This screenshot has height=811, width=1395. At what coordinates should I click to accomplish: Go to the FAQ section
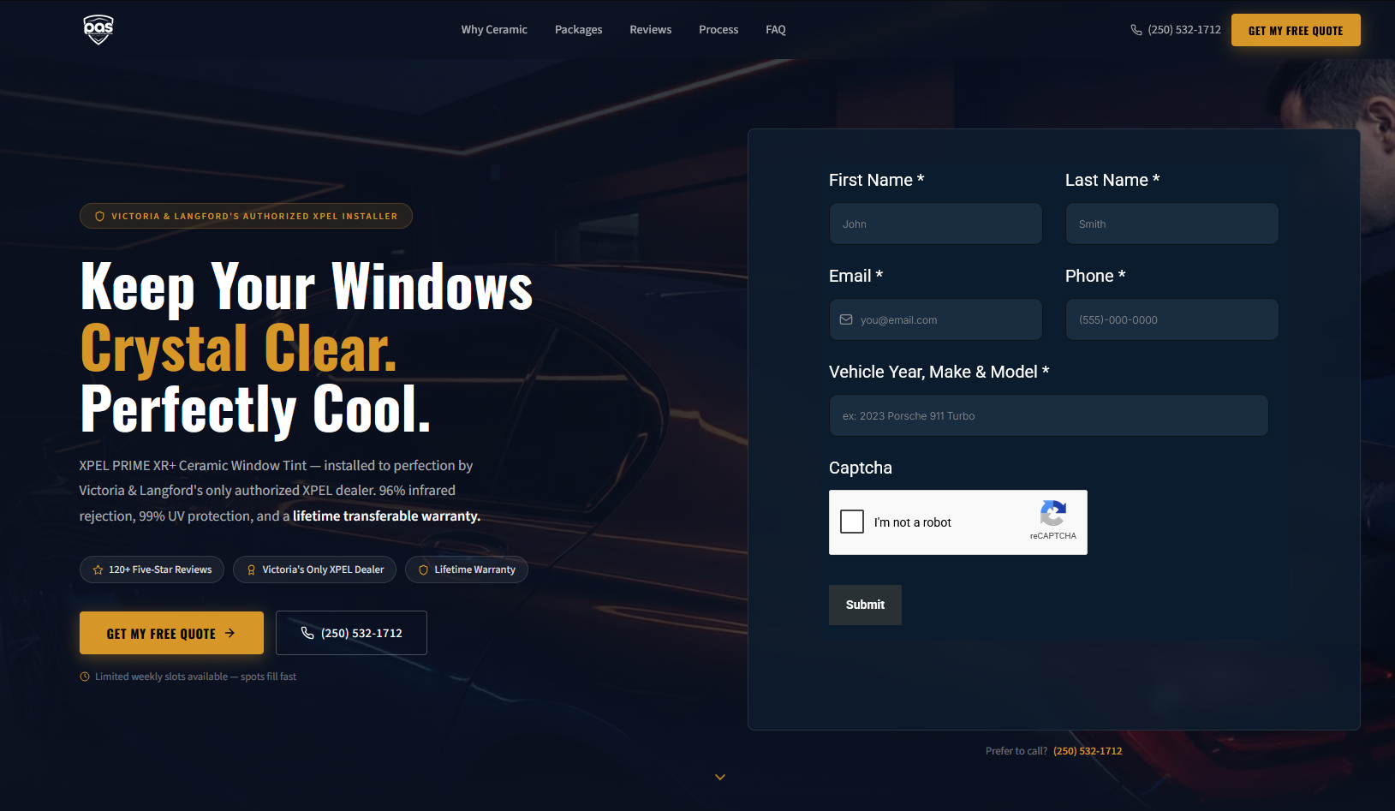775,29
